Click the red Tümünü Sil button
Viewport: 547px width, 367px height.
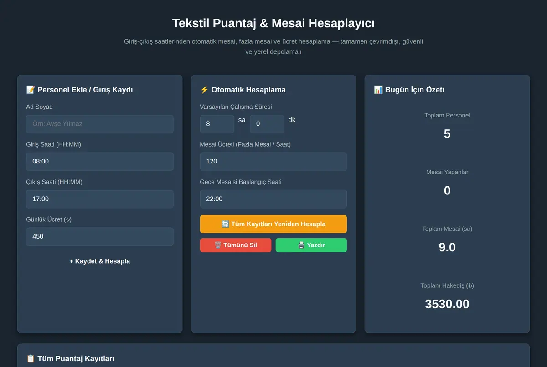click(x=236, y=245)
